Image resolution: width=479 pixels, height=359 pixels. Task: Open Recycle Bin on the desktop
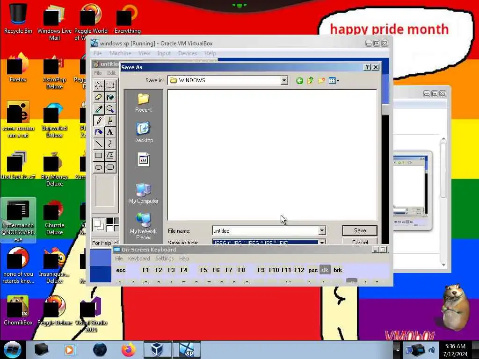pyautogui.click(x=18, y=18)
